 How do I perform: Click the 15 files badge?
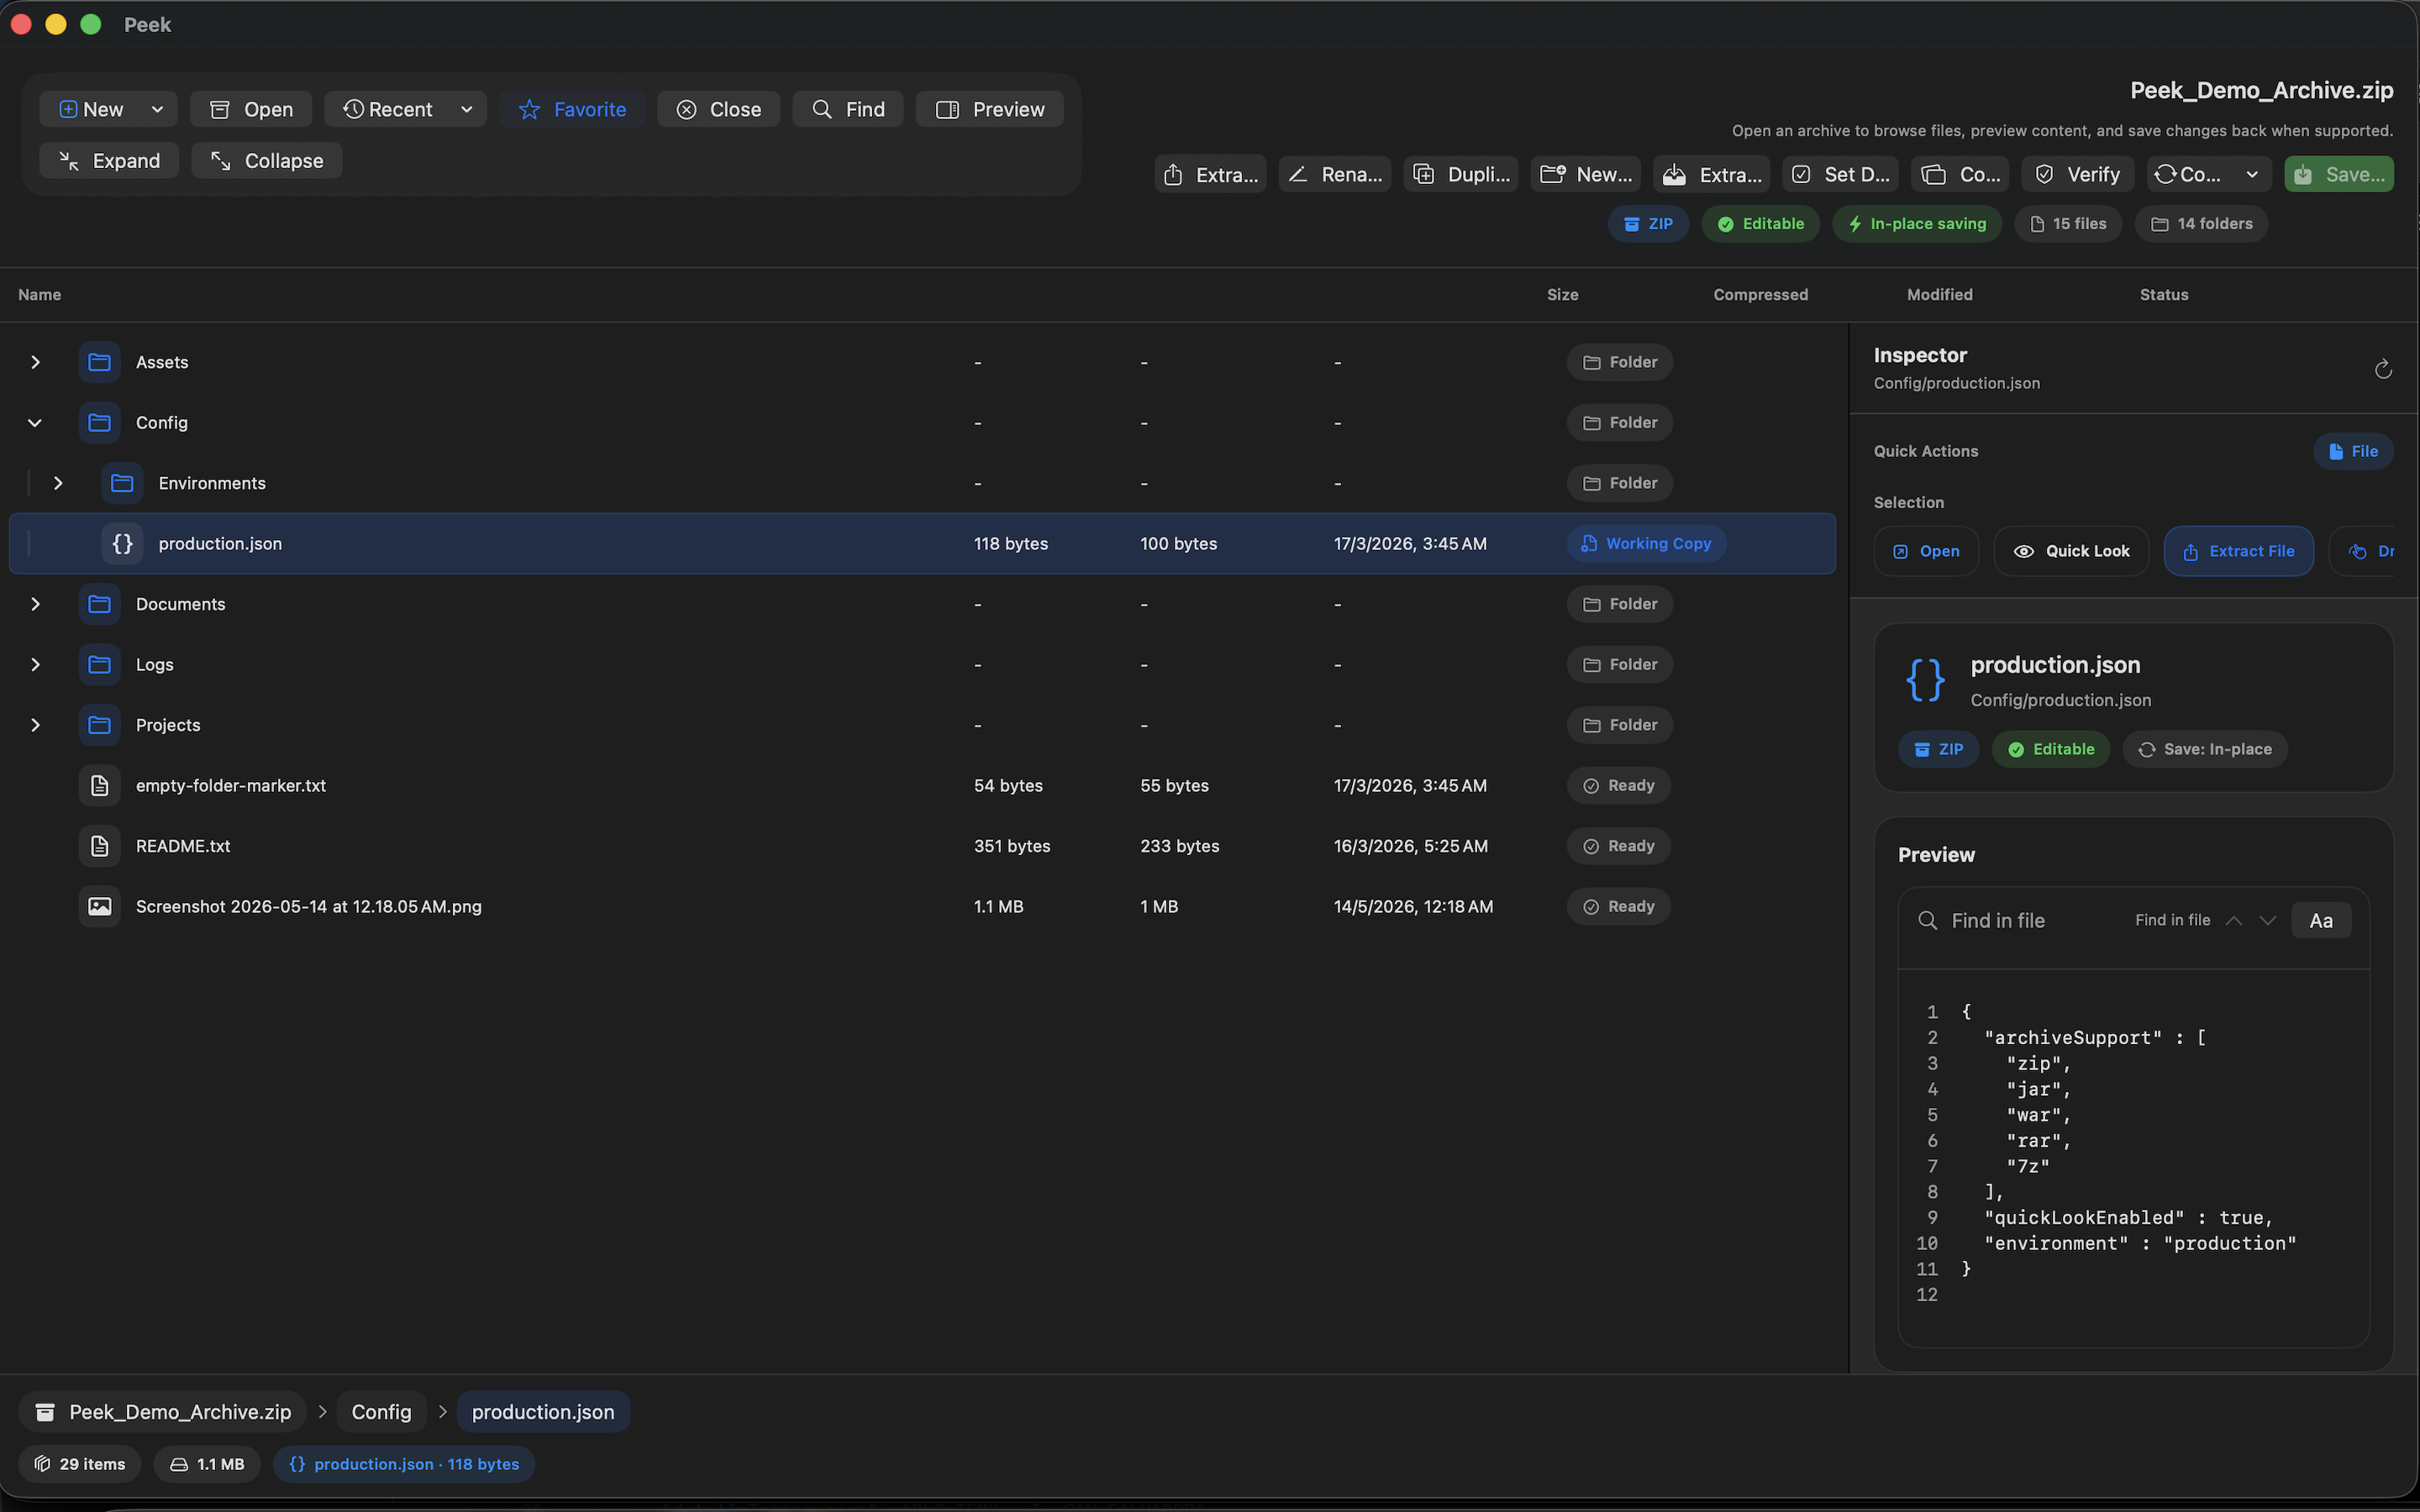2068,224
